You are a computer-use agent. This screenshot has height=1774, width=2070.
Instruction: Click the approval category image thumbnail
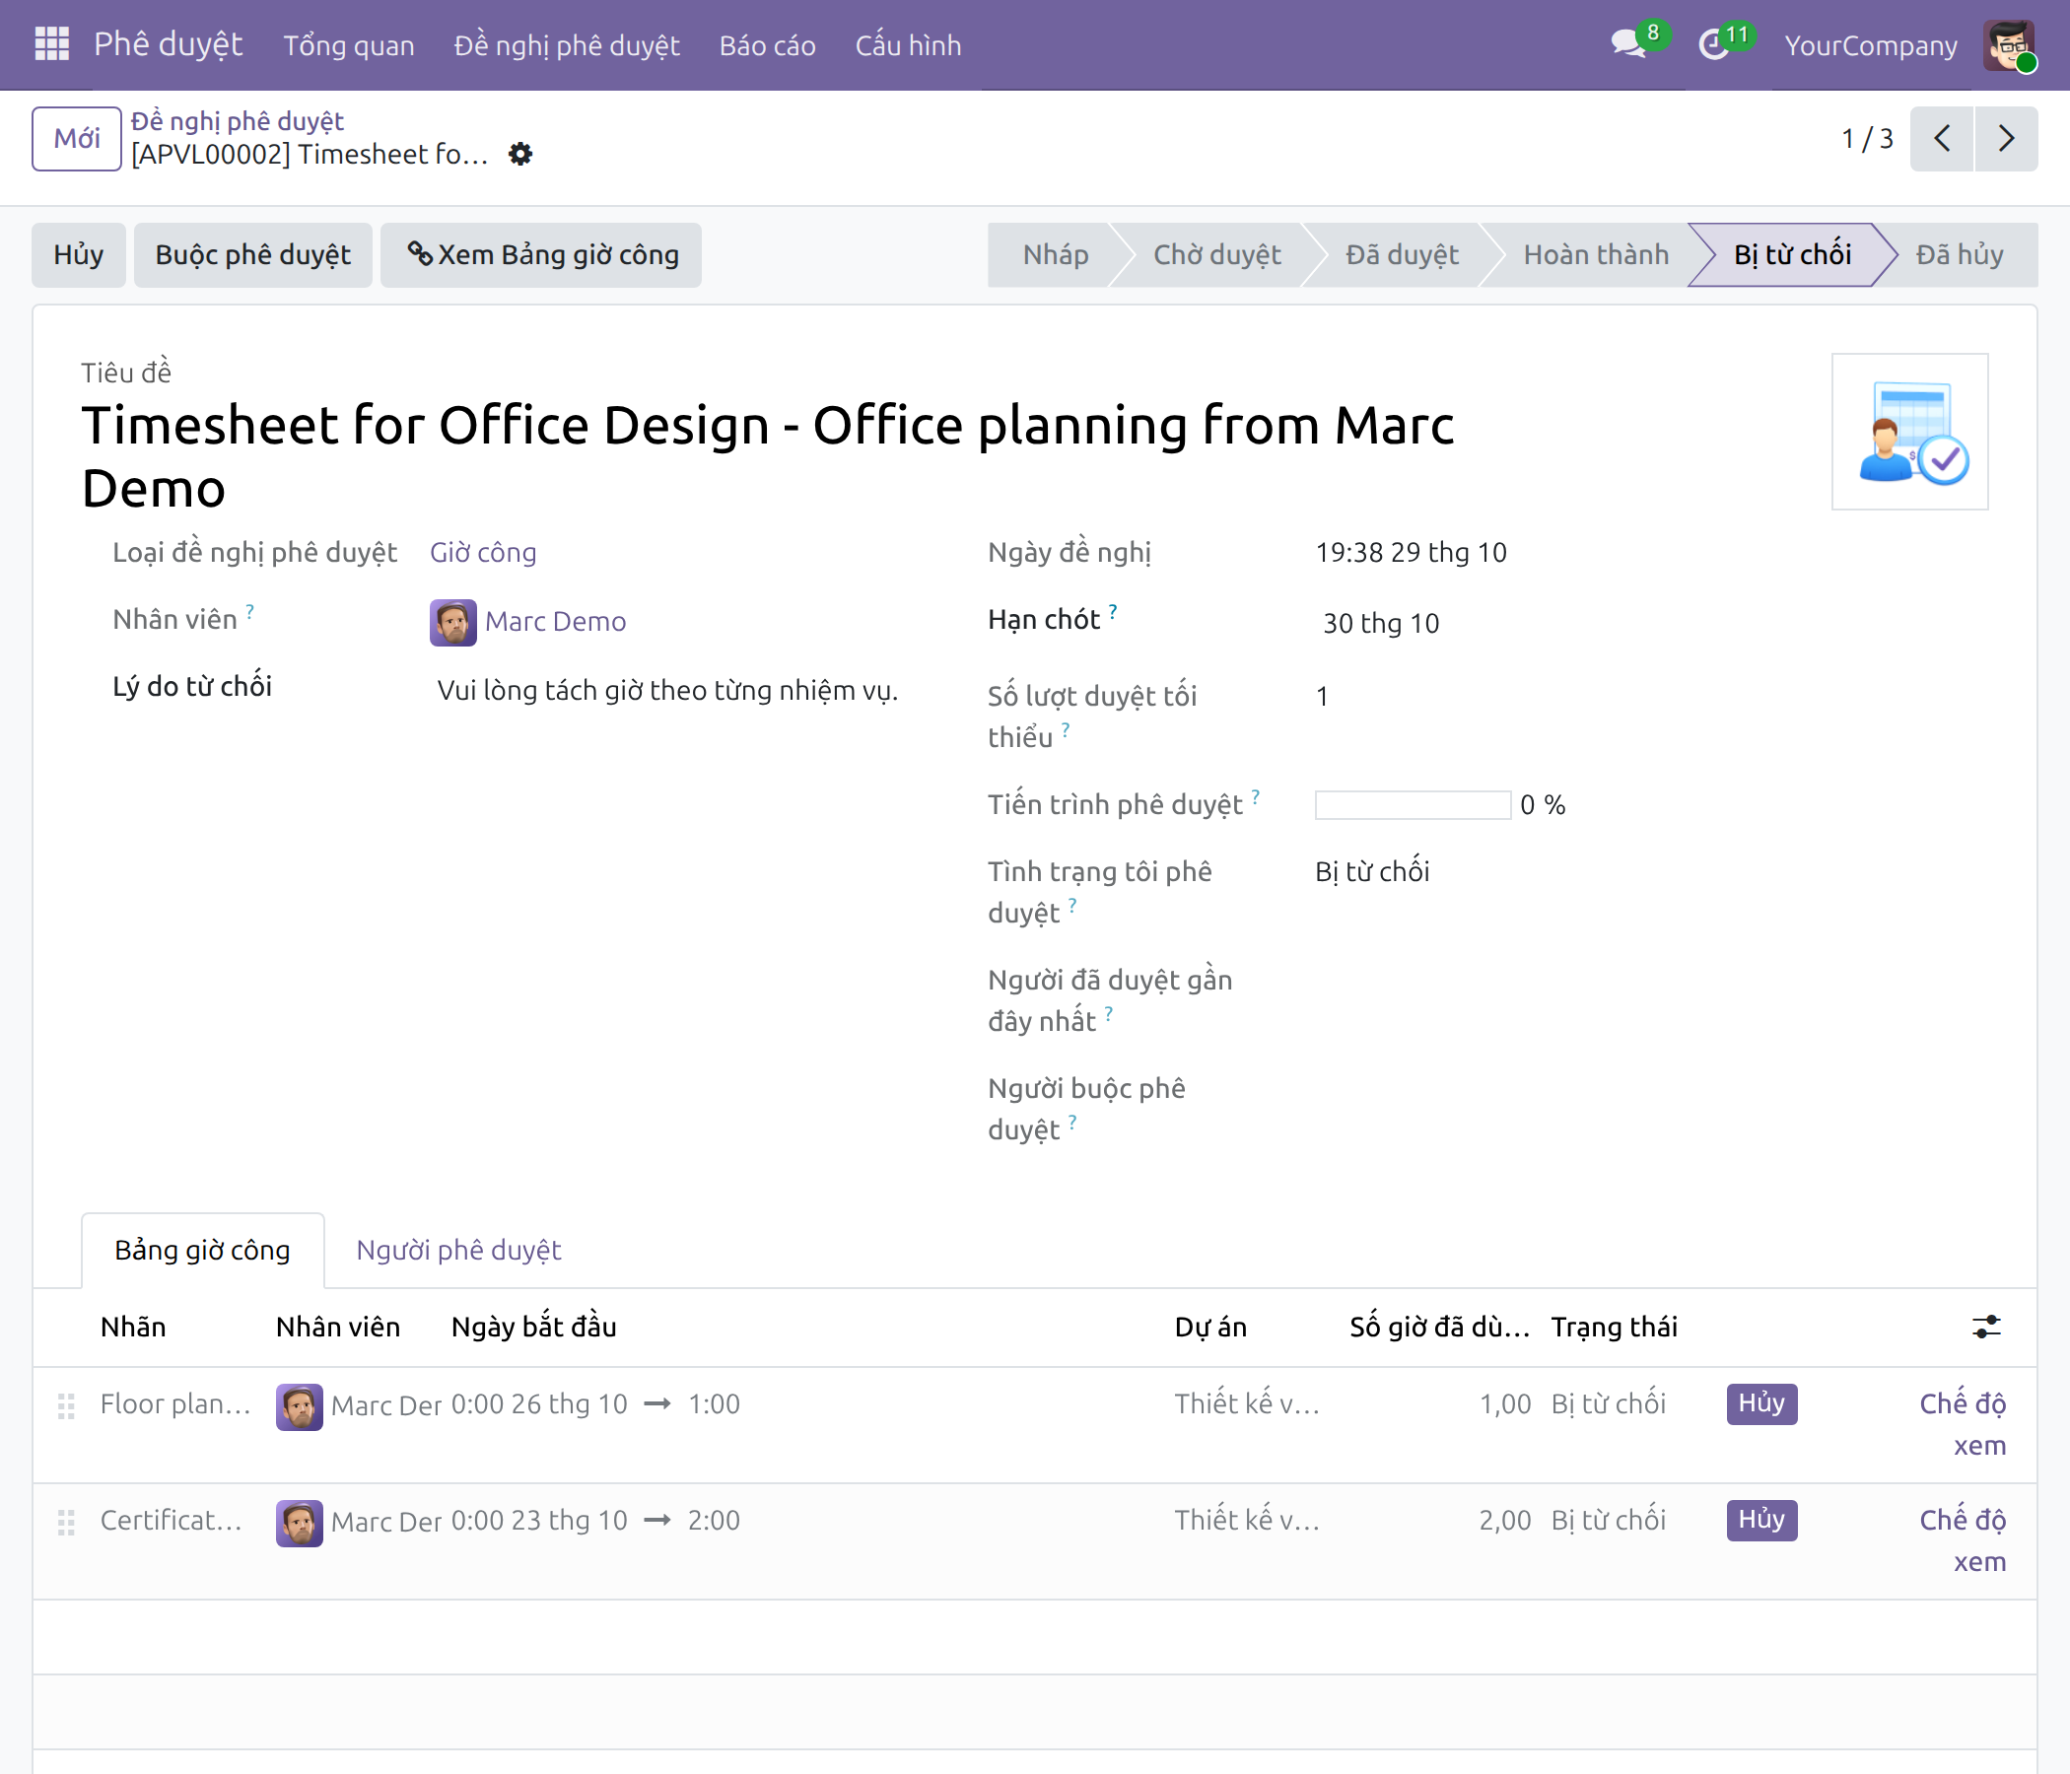pyautogui.click(x=1909, y=432)
